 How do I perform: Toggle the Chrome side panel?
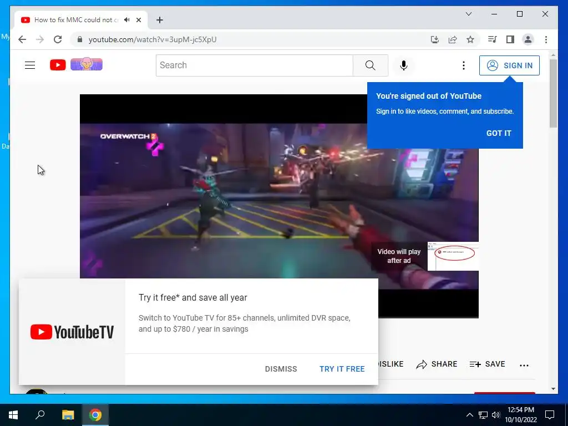tap(510, 39)
